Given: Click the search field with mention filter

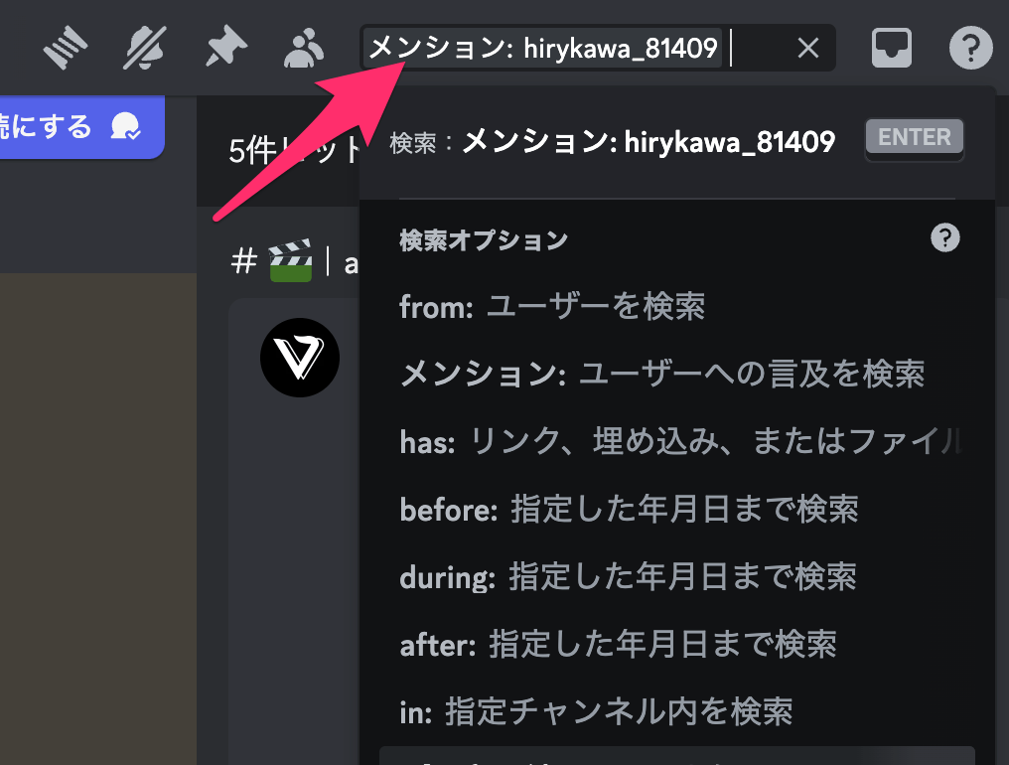Looking at the screenshot, I should pos(597,48).
